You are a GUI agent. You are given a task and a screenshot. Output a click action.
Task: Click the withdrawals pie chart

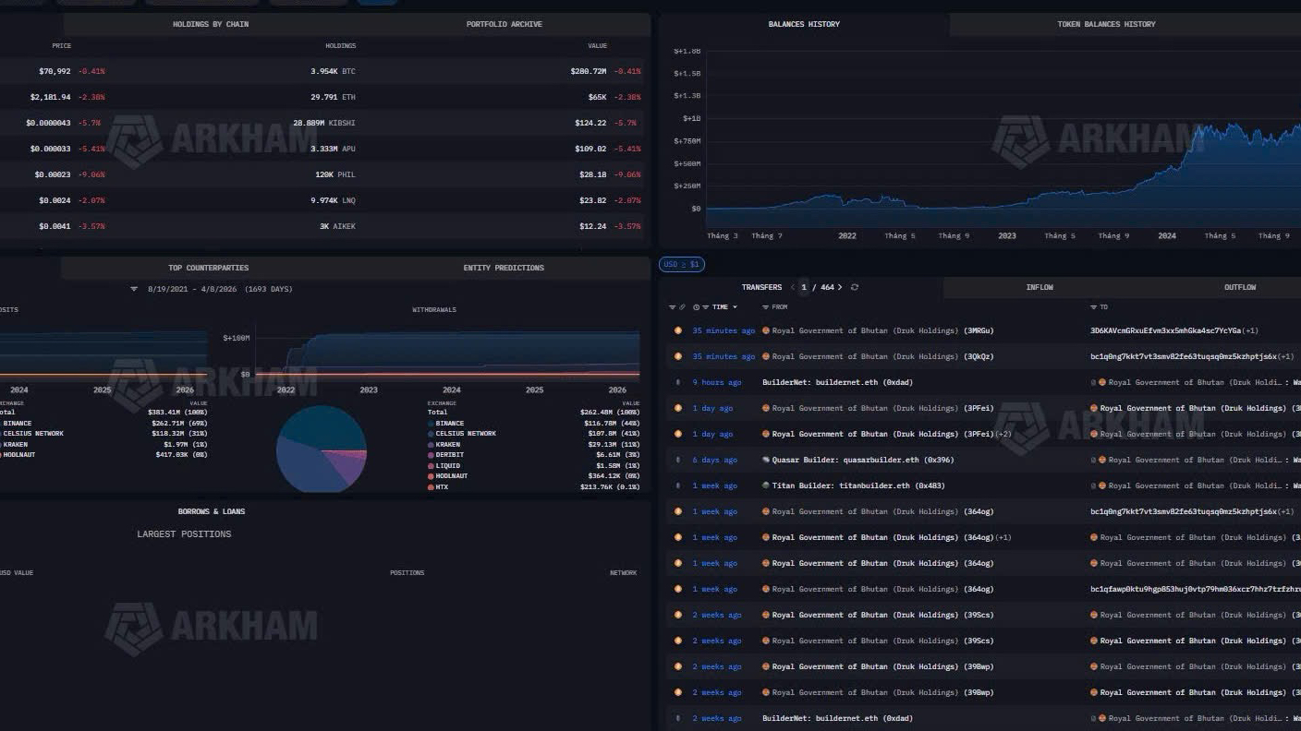pyautogui.click(x=322, y=448)
